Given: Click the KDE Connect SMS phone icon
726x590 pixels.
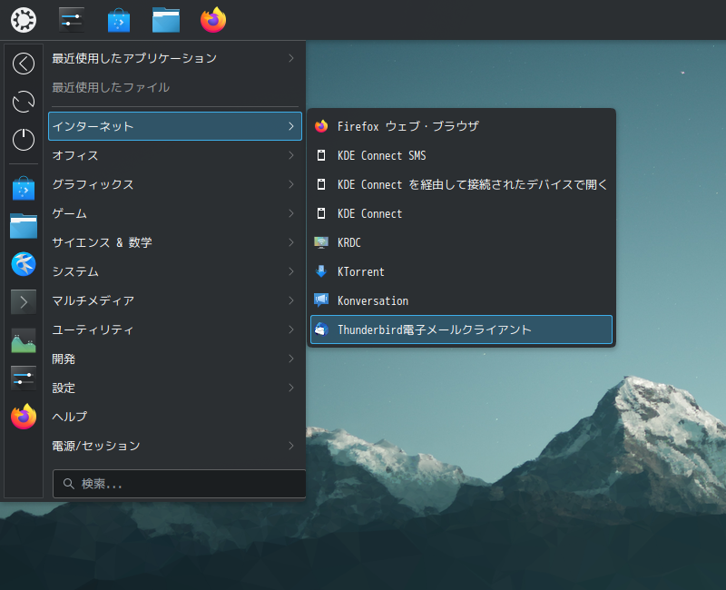Looking at the screenshot, I should click(321, 155).
